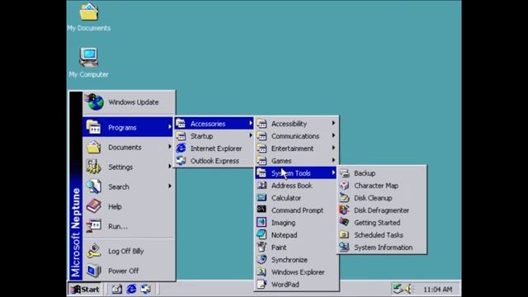528x297 pixels.
Task: Click Show Desktop quick launch icon
Action: tap(117, 289)
